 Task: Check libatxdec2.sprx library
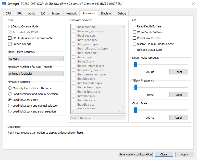point(73,100)
